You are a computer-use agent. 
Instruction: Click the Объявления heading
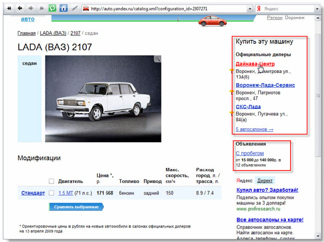[x=251, y=144]
